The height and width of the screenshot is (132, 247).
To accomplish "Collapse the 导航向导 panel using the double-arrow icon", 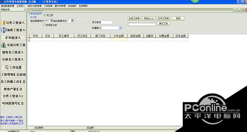I will coord(25,10).
